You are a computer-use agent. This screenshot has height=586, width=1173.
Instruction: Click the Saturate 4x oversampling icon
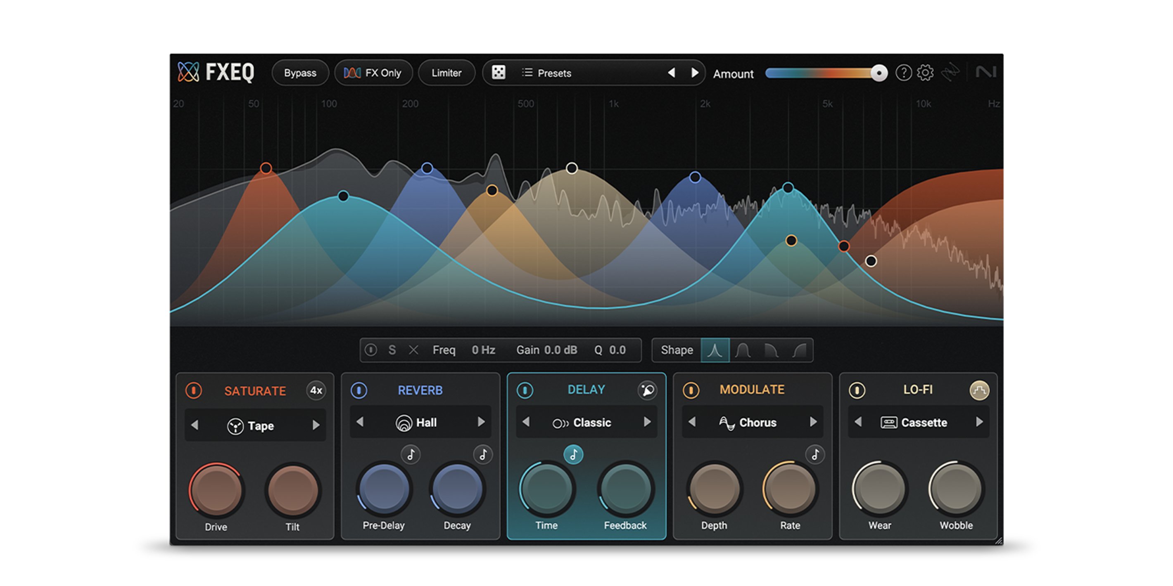click(316, 390)
